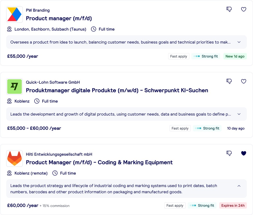Click the location pin icon beside London, Eschborn

click(9, 29)
